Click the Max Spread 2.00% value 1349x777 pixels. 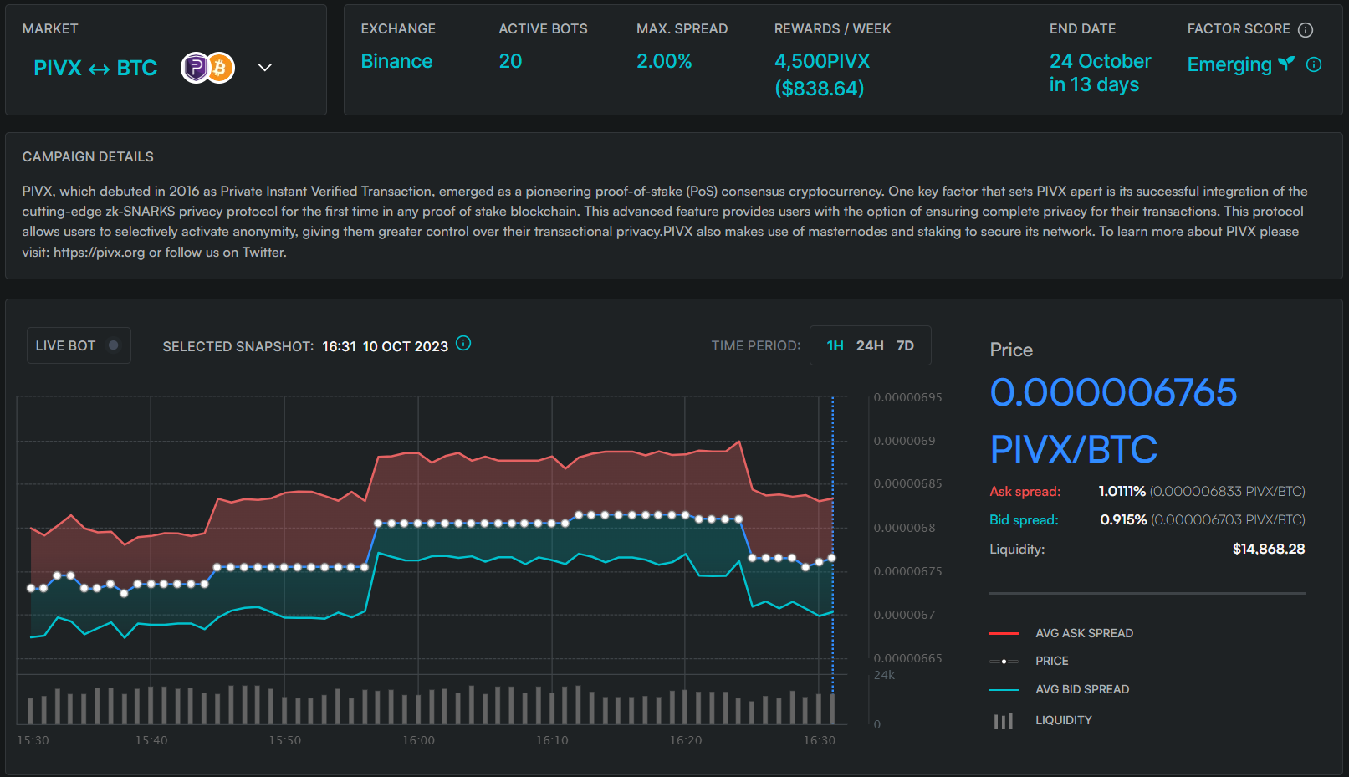(664, 61)
